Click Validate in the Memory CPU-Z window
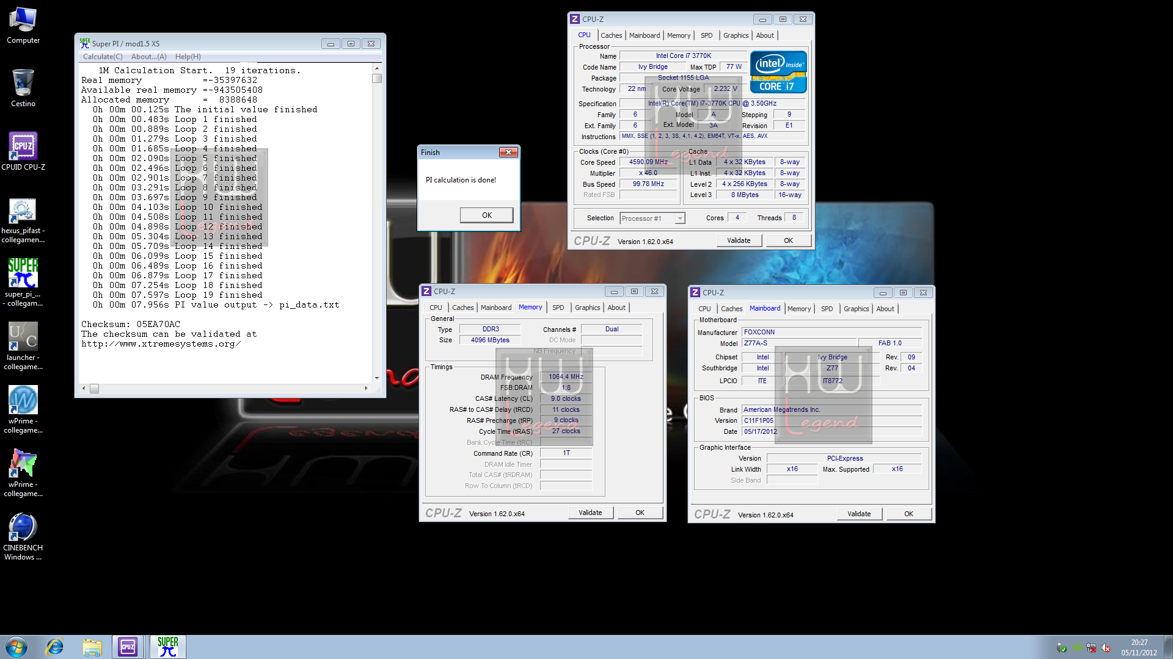Image resolution: width=1173 pixels, height=659 pixels. [590, 513]
